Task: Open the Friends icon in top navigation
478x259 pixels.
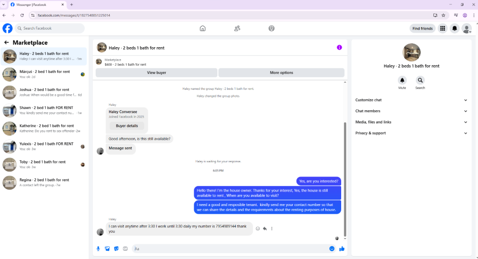Action: 237,28
